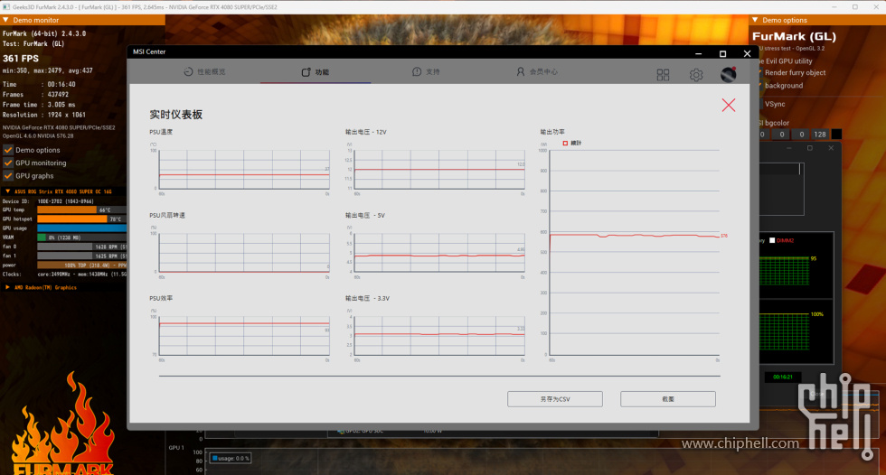Click the 输出电压 - 3.3V chart
Screen dimensions: 886x475
tap(439, 336)
